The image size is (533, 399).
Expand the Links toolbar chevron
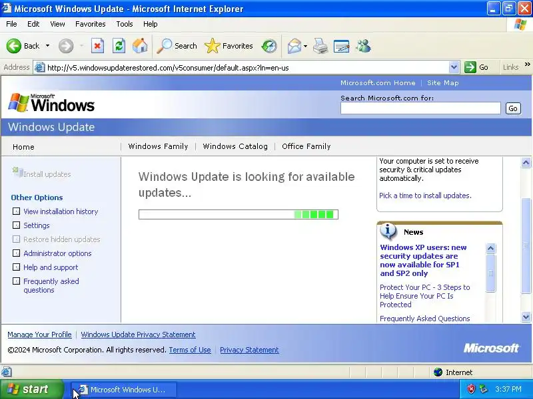(527, 65)
